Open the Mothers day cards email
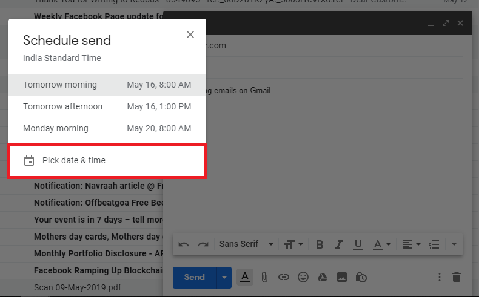This screenshot has width=479, height=297. pyautogui.click(x=97, y=237)
